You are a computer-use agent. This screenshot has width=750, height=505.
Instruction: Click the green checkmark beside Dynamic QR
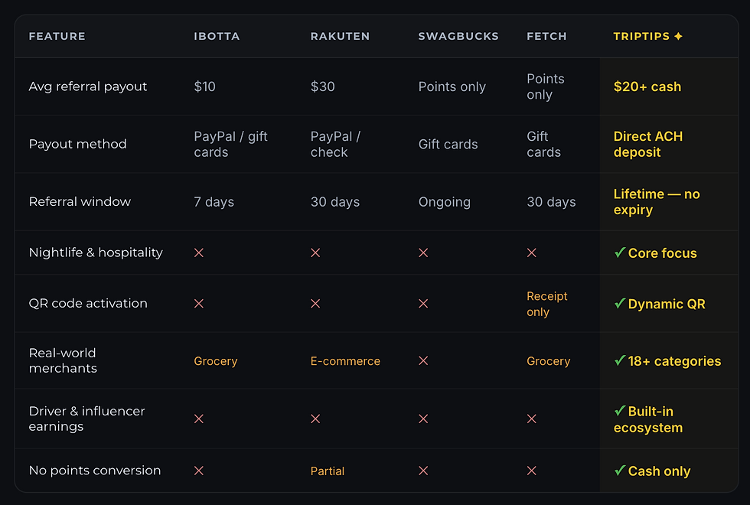pyautogui.click(x=620, y=303)
